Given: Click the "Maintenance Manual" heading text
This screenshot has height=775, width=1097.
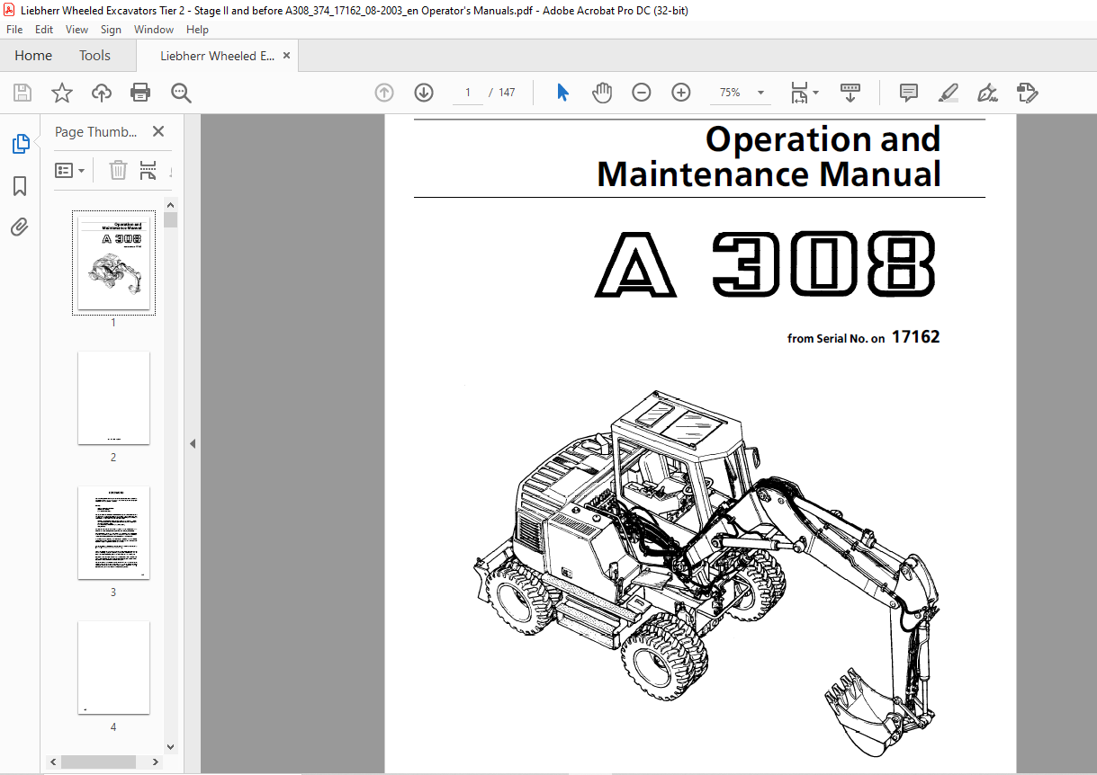Looking at the screenshot, I should pos(769,174).
